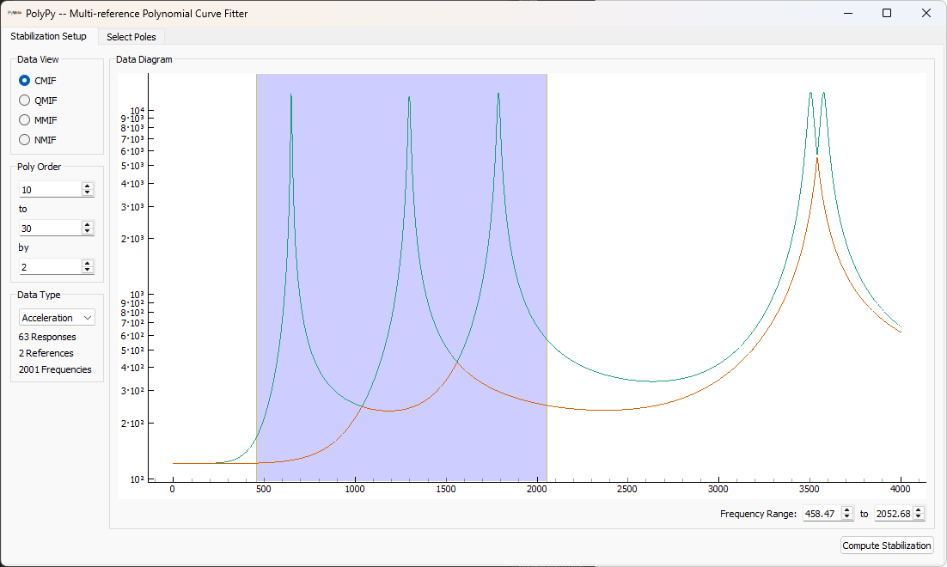Screen dimensions: 947x567
Task: Switch data view to MMIF
Action: [x=26, y=119]
